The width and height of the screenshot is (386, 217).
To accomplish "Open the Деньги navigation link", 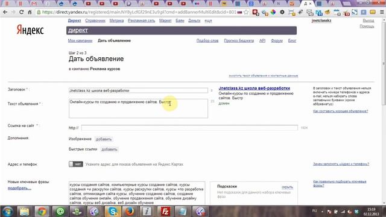I will coord(194,20).
